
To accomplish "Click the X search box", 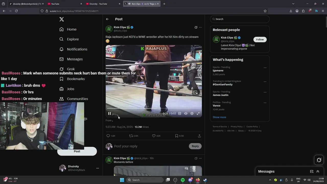I will point(240,19).
